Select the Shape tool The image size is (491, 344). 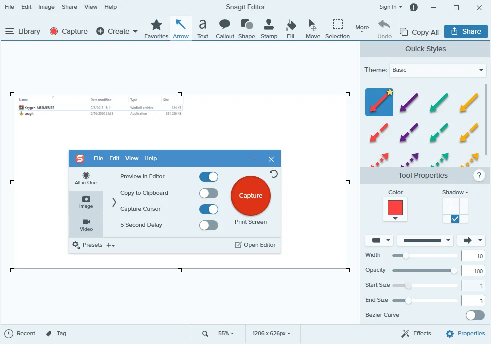[246, 29]
